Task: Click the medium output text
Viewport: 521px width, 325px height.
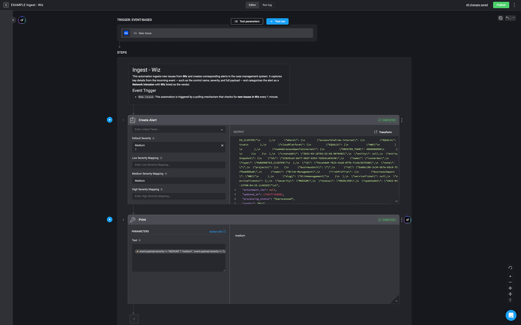Action: [x=240, y=236]
